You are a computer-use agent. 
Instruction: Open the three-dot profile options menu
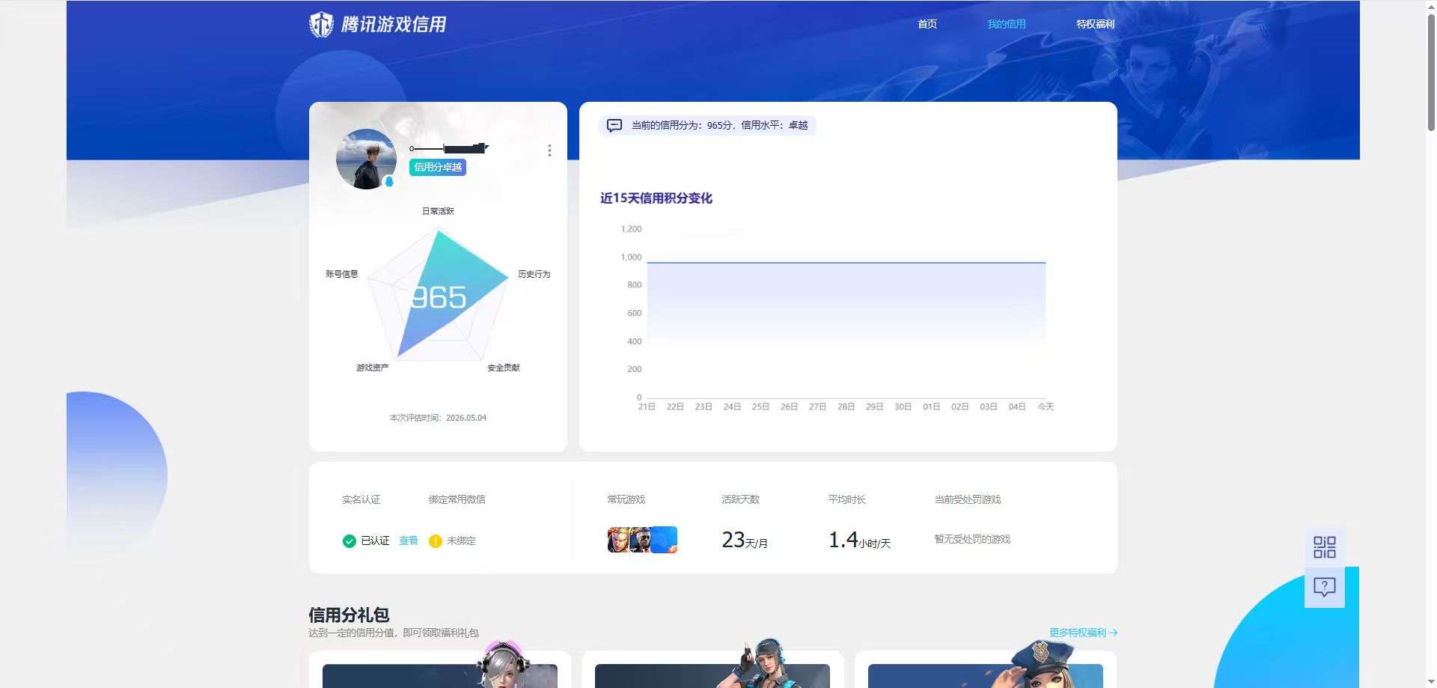549,150
